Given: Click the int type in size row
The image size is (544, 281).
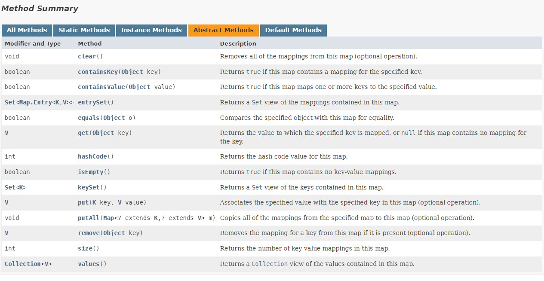Looking at the screenshot, I should point(10,248).
